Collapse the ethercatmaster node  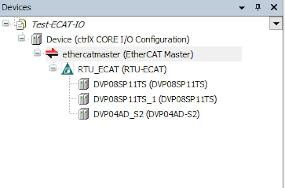click(x=37, y=53)
